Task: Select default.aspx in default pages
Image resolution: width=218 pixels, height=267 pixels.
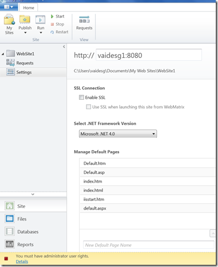Action: tap(148, 209)
